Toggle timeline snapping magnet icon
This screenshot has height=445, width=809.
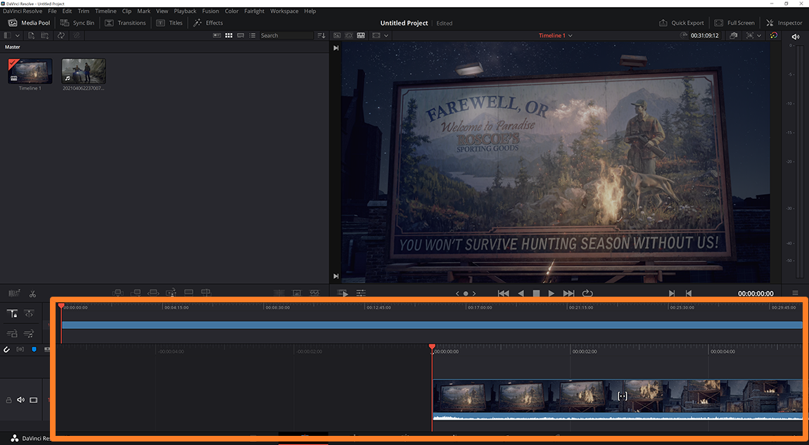click(x=7, y=349)
